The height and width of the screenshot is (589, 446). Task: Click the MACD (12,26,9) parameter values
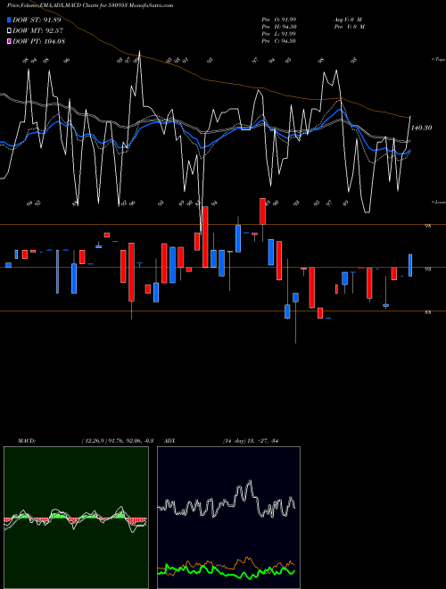[x=117, y=441]
